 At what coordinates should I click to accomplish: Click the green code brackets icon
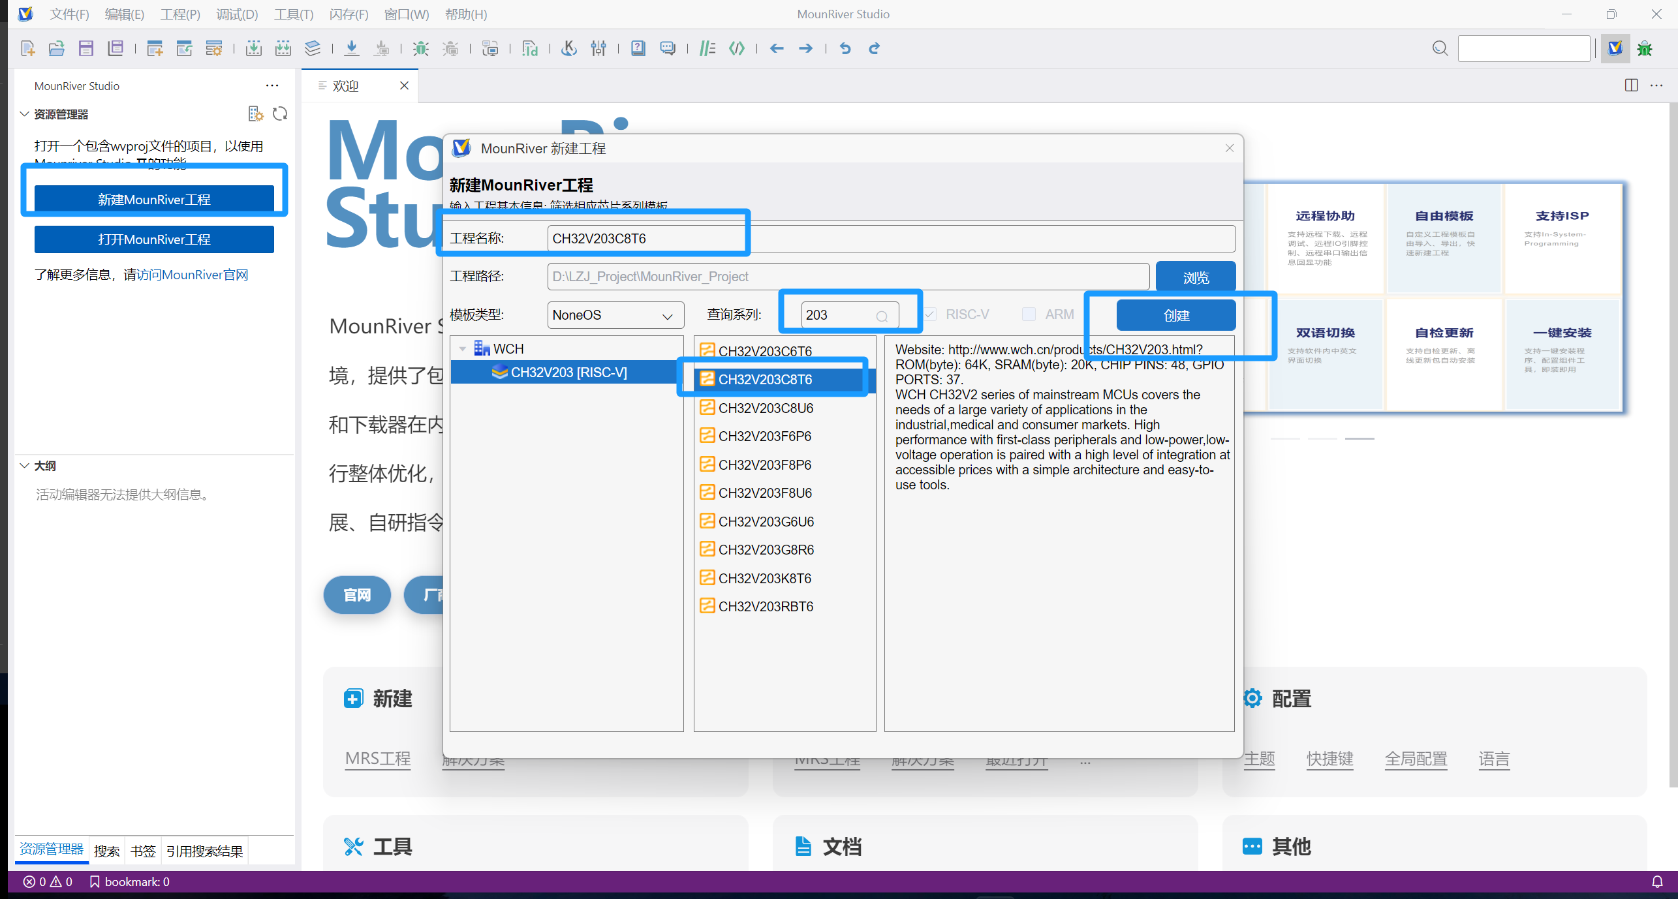coord(737,48)
